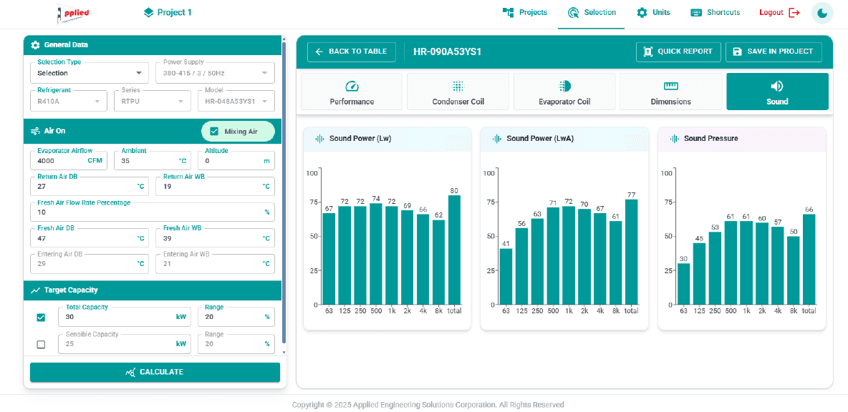Image resolution: width=848 pixels, height=412 pixels.
Task: Switch to the Condenser Coil tab
Action: point(458,92)
